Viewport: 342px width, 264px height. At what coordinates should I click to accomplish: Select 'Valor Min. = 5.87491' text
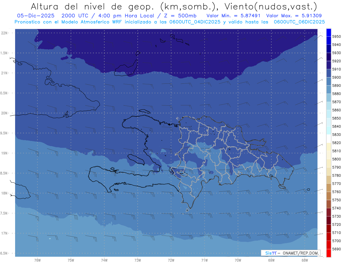tap(234, 16)
